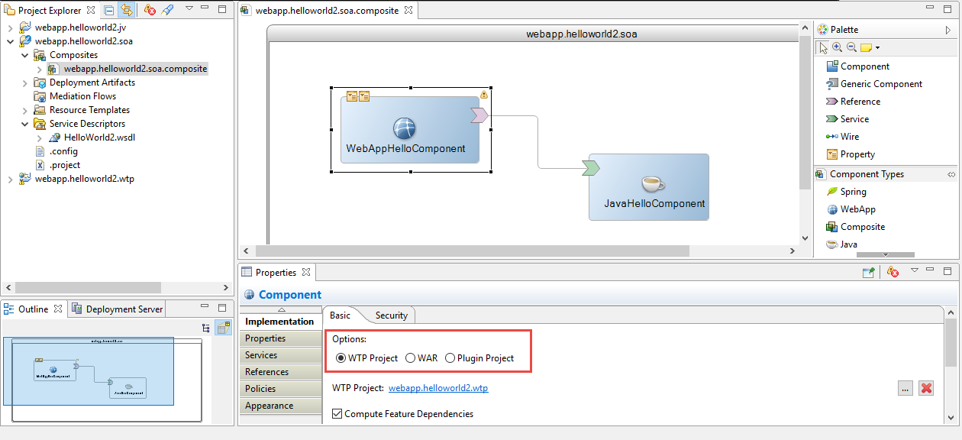Choose the Reference tool in Palette
Image resolution: width=962 pixels, height=440 pixels.
pos(853,102)
